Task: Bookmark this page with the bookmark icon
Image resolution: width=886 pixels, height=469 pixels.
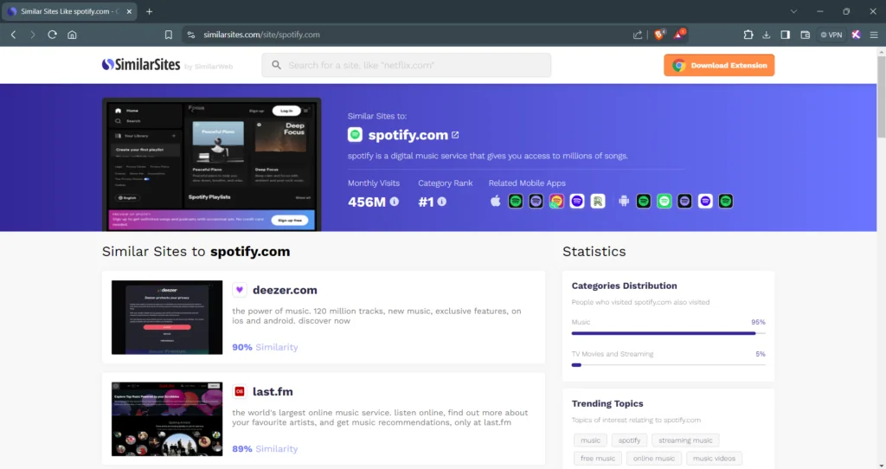Action: [x=169, y=35]
